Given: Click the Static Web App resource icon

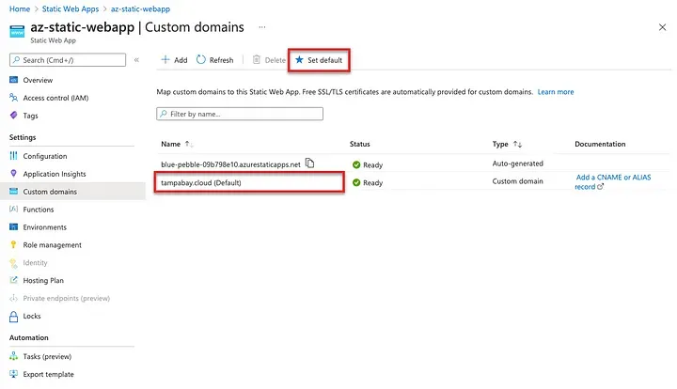Looking at the screenshot, I should click(17, 32).
